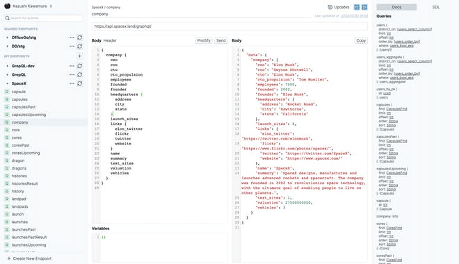Select the coresUpcoming query
Viewport: 459px width, 264px height.
(26, 153)
